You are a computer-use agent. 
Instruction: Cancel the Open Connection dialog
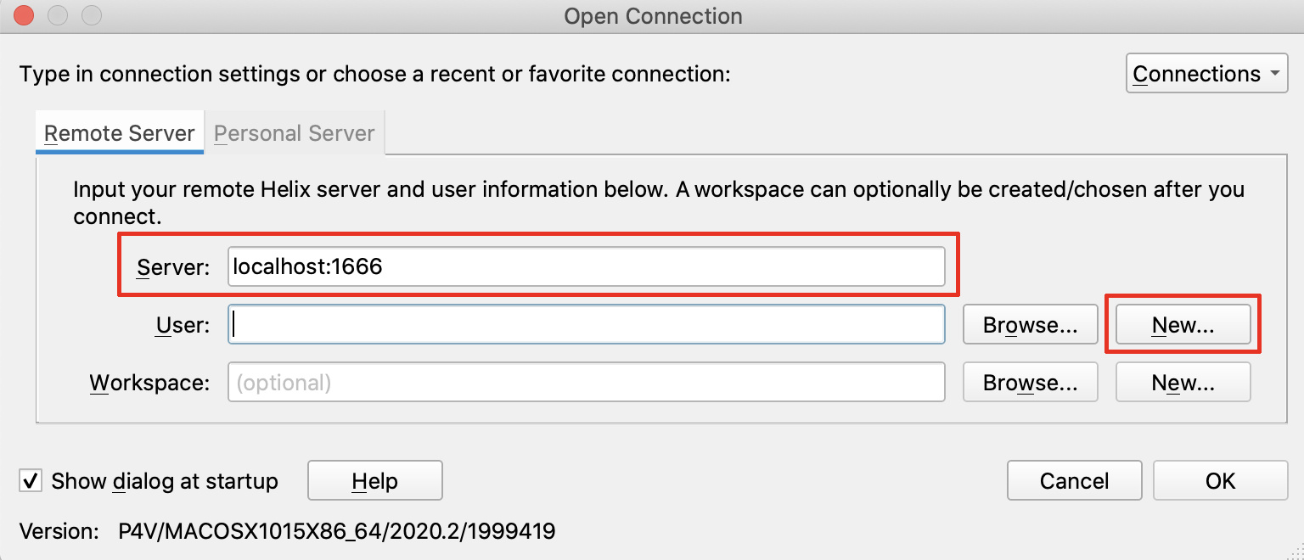(1074, 481)
